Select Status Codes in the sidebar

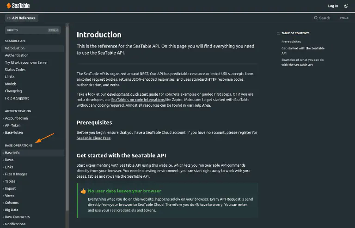(x=15, y=70)
